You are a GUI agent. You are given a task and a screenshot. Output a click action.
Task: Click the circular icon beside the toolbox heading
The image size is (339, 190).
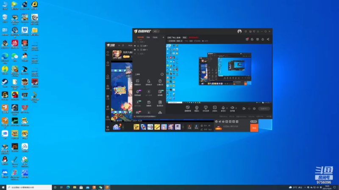click(x=162, y=74)
